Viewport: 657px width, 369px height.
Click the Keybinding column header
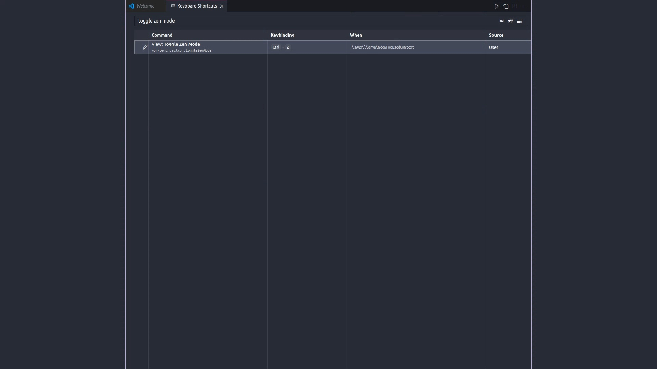[282, 35]
